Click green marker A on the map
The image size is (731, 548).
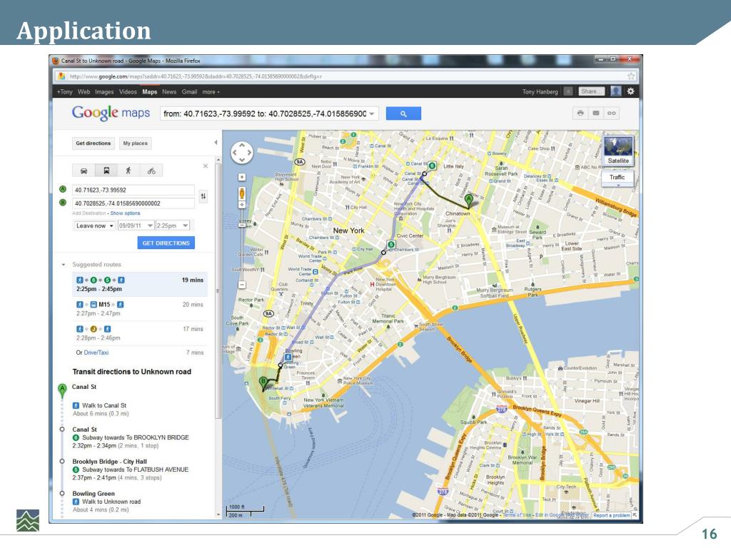pos(469,201)
